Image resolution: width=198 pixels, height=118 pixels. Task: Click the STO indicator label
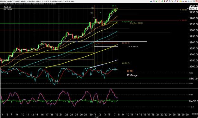[192, 78]
